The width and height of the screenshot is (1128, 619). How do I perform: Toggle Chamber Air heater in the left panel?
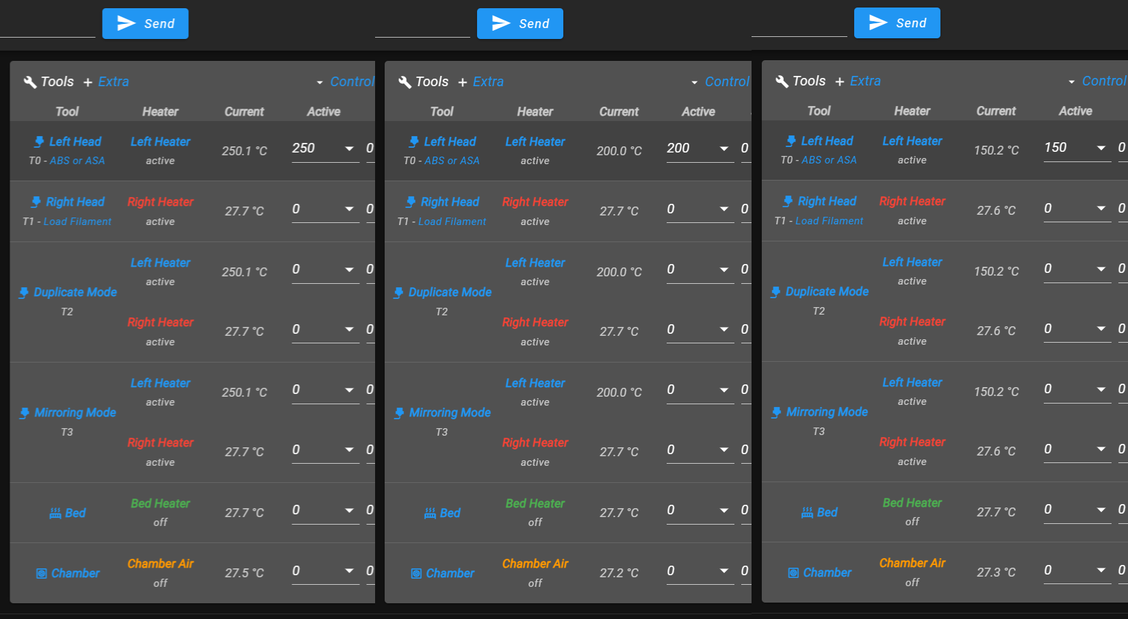tap(160, 564)
